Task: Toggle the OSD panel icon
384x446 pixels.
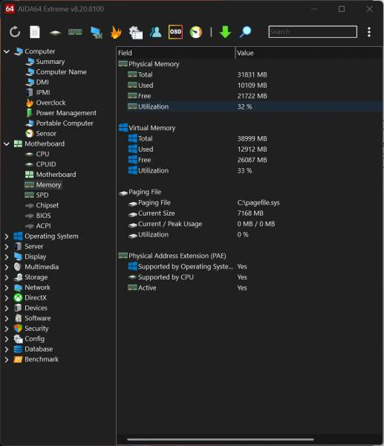Action: click(175, 31)
